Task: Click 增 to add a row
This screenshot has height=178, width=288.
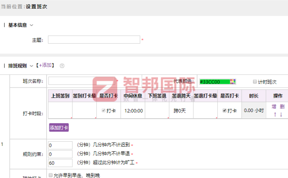Action: [x=274, y=107]
